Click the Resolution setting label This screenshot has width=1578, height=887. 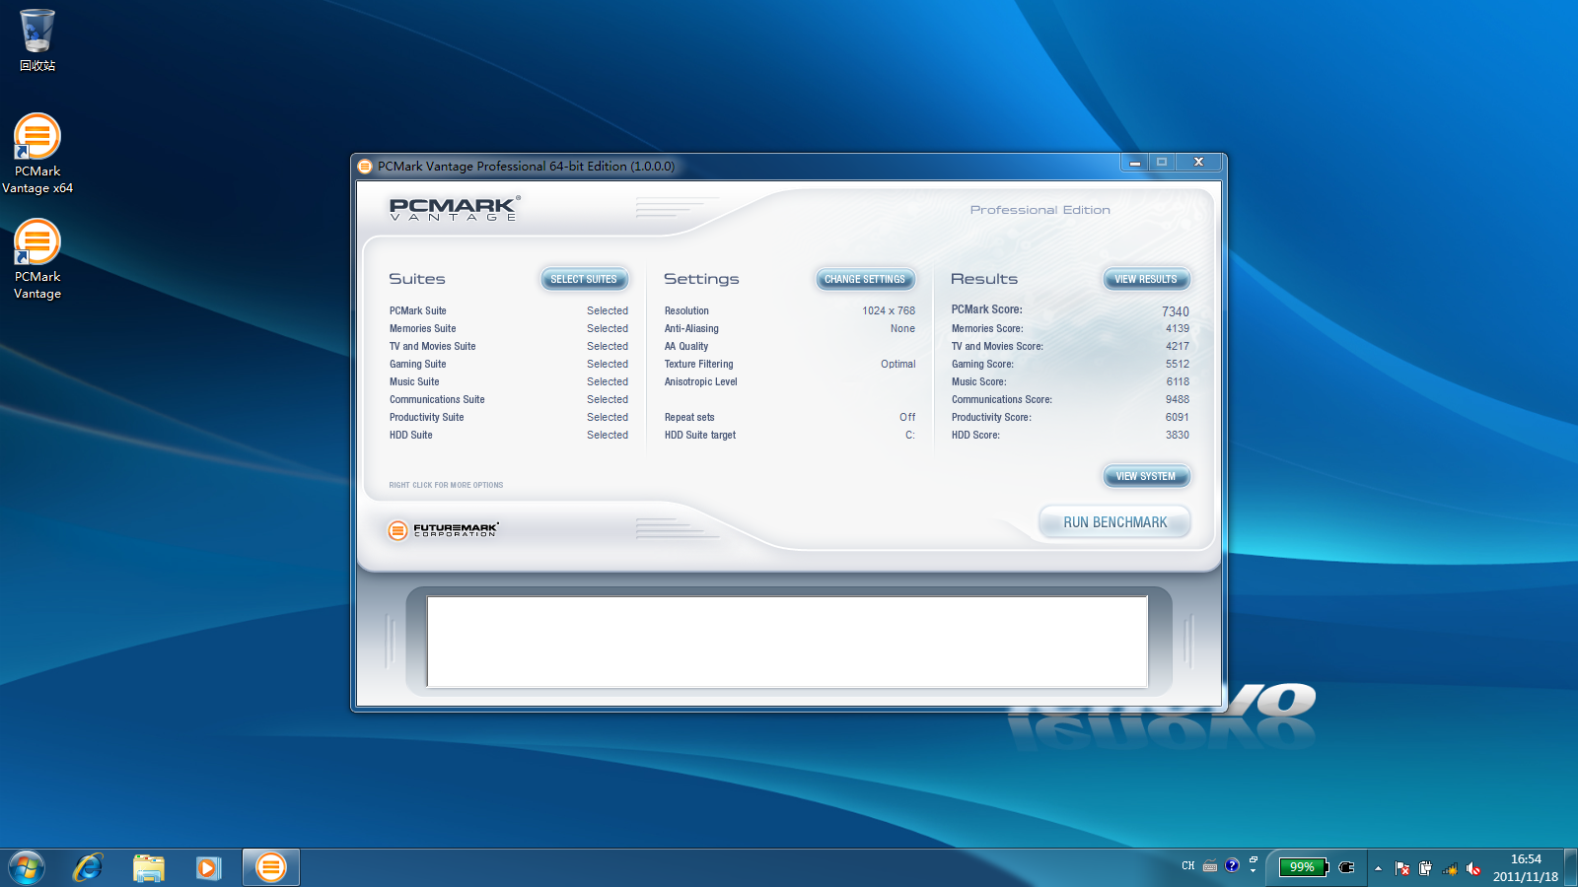click(x=686, y=310)
